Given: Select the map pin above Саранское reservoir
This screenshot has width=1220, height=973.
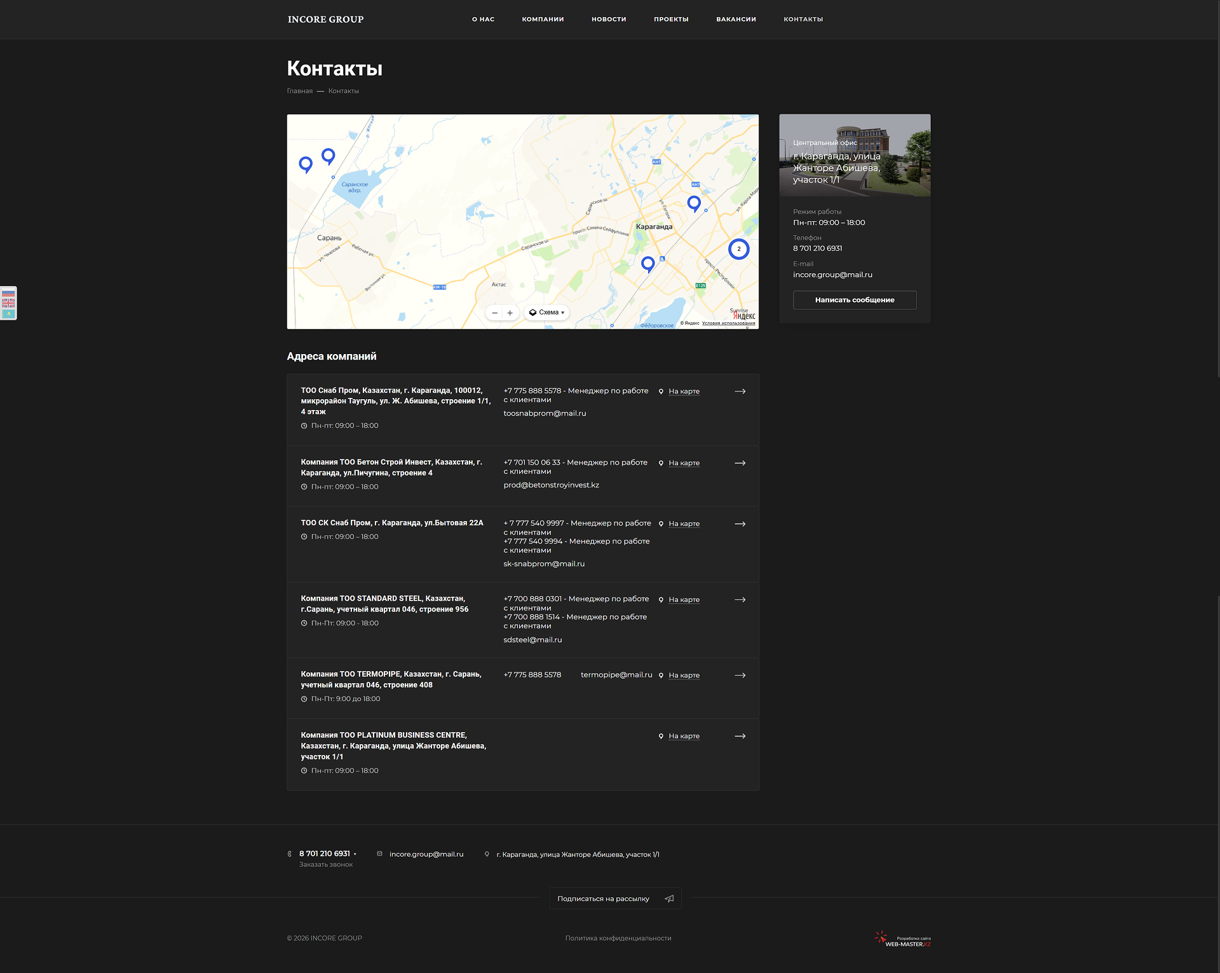Looking at the screenshot, I should (x=328, y=156).
